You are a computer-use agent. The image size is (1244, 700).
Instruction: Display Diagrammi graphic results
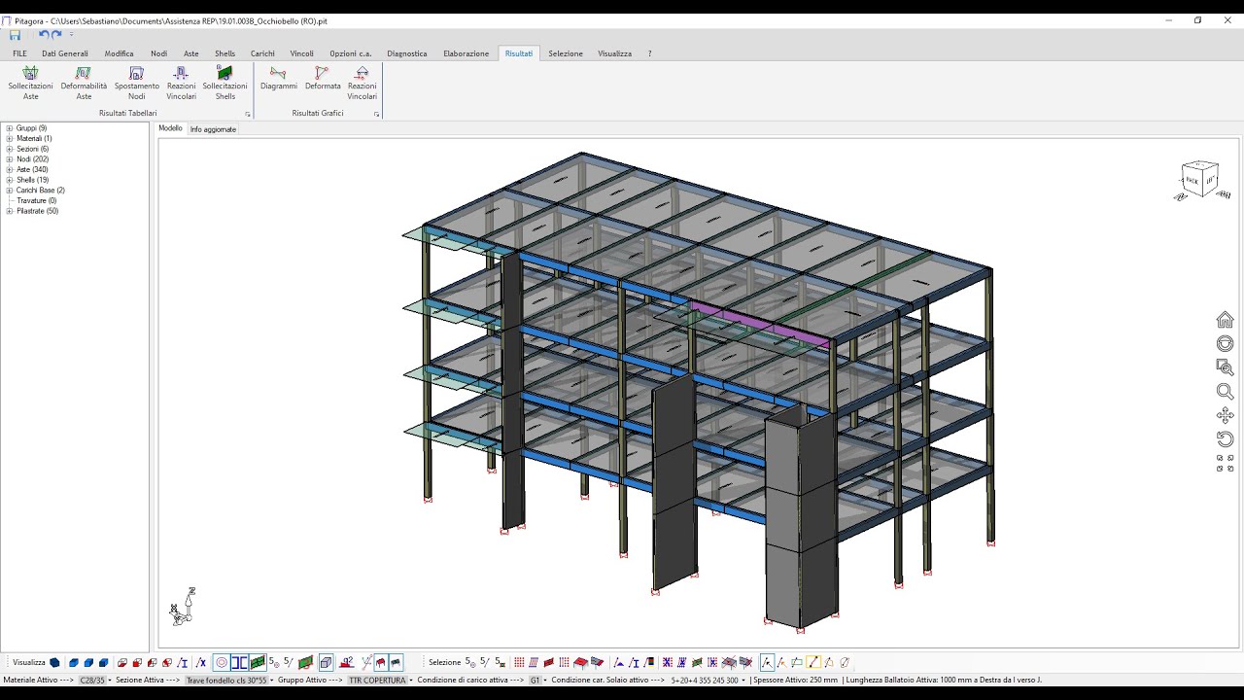[x=279, y=79]
